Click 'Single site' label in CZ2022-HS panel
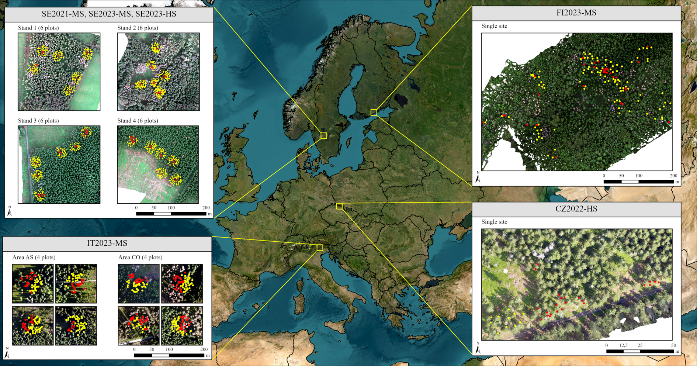 [x=495, y=222]
